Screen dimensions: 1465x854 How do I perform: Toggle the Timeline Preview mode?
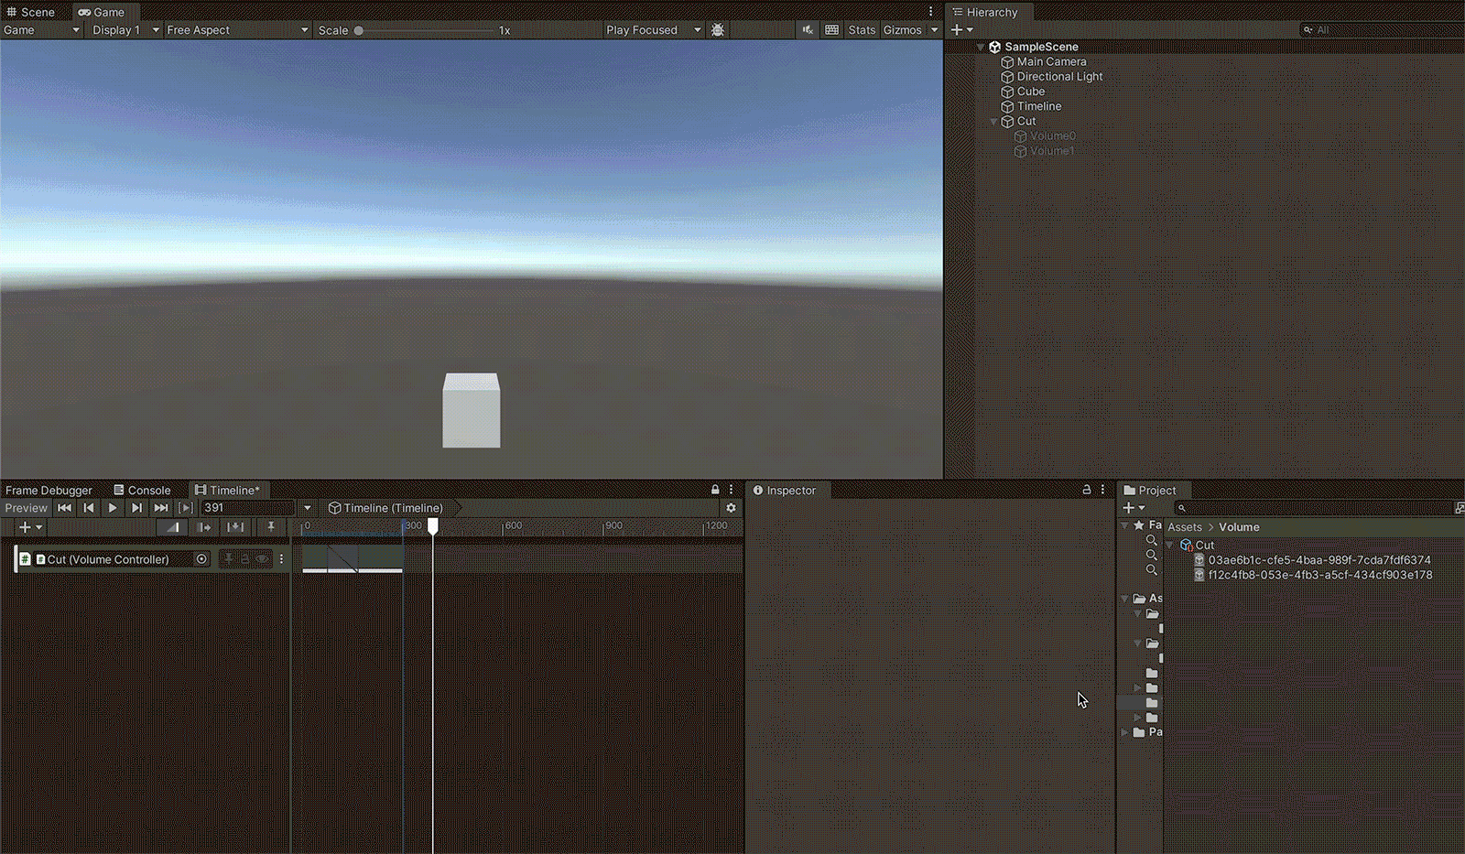pos(26,508)
